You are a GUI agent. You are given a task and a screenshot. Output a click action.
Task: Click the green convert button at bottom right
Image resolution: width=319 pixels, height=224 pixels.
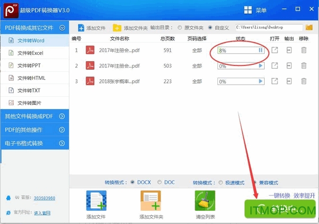[x=280, y=209]
